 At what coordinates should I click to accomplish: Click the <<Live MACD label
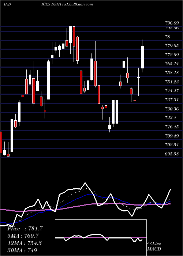tap(154, 246)
